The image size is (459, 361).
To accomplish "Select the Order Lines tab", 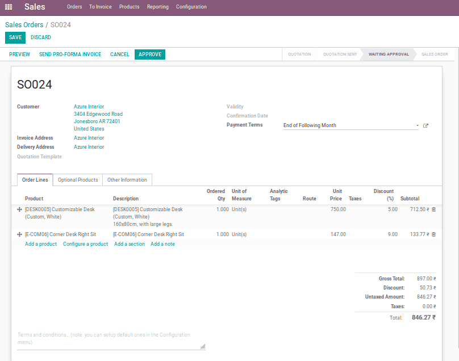I will (35, 180).
